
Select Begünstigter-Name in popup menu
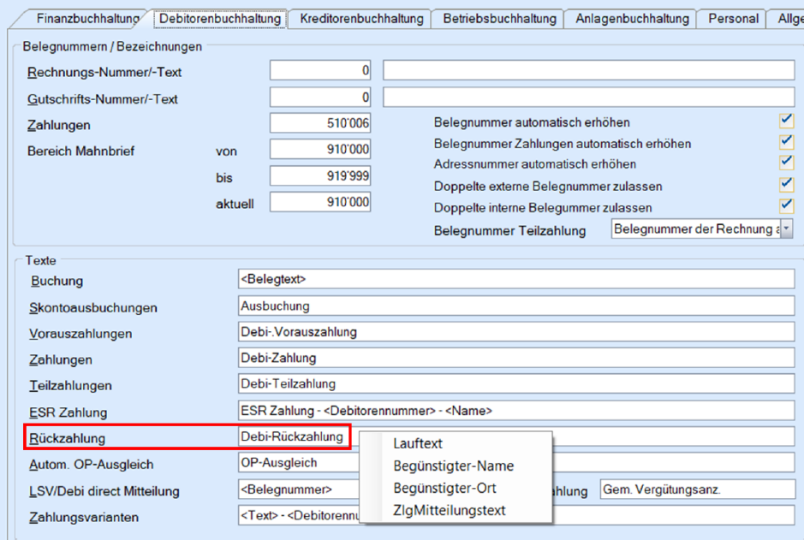click(453, 466)
